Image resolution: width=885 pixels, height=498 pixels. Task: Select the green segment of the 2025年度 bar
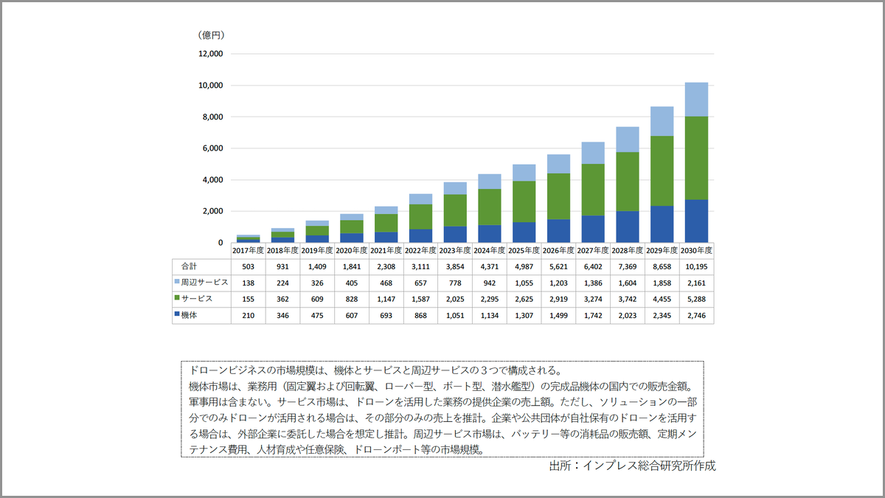click(524, 201)
